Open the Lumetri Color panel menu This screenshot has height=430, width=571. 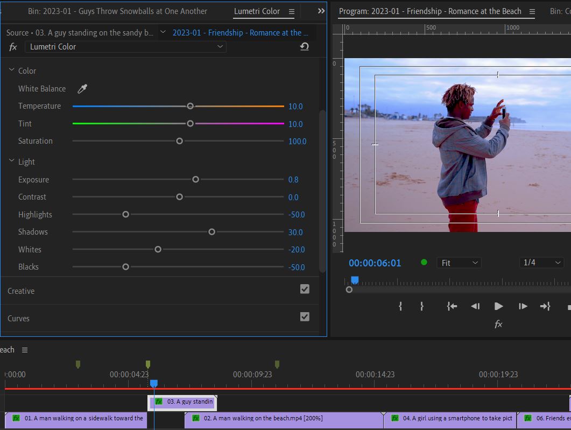pos(292,12)
